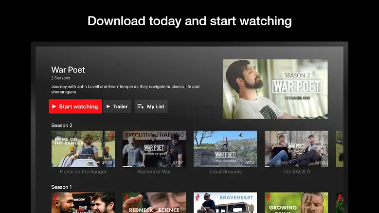Screen dimensions: 379x213
Task: Click the 37:11 duration on The BACK 9
Action: (320, 162)
